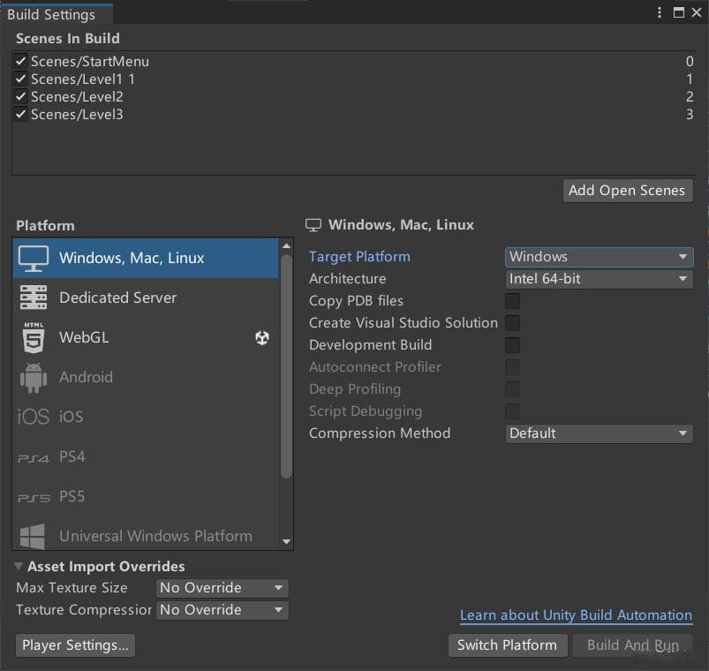The width and height of the screenshot is (709, 671).
Task: Open the Target Platform dropdown
Action: 600,257
